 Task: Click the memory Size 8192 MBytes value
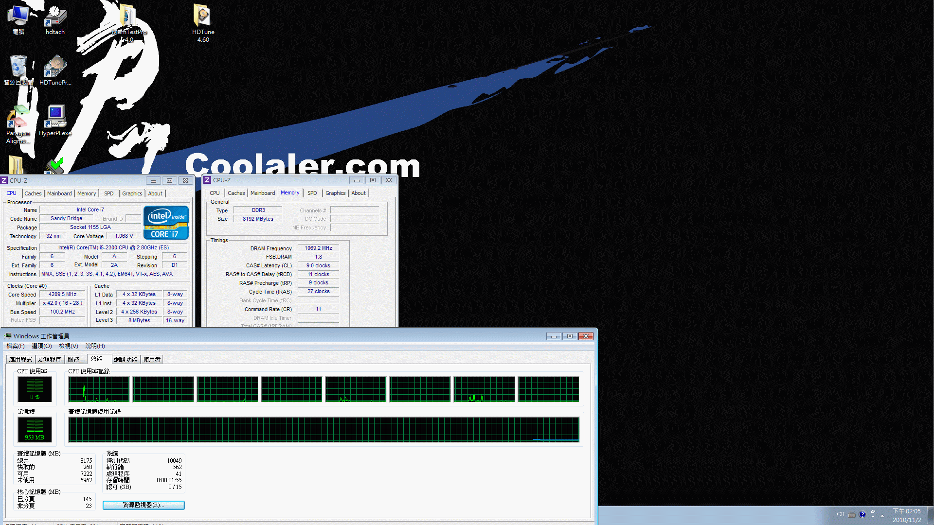pyautogui.click(x=258, y=219)
